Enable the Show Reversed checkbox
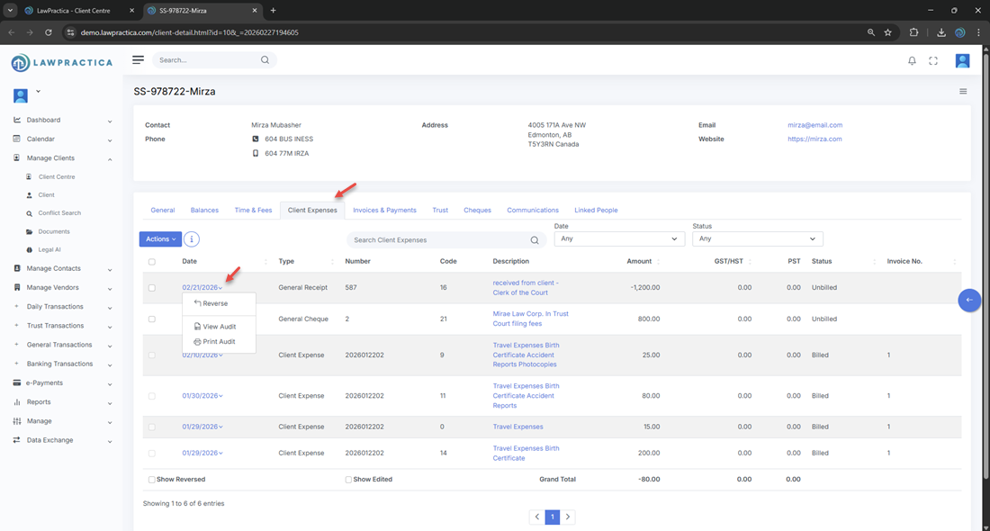This screenshot has height=531, width=990. [x=152, y=480]
